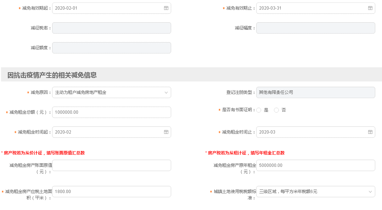382x210 pixels.
Task: Click the 减免租金时间起 month value 2020-02
Action: (63, 132)
